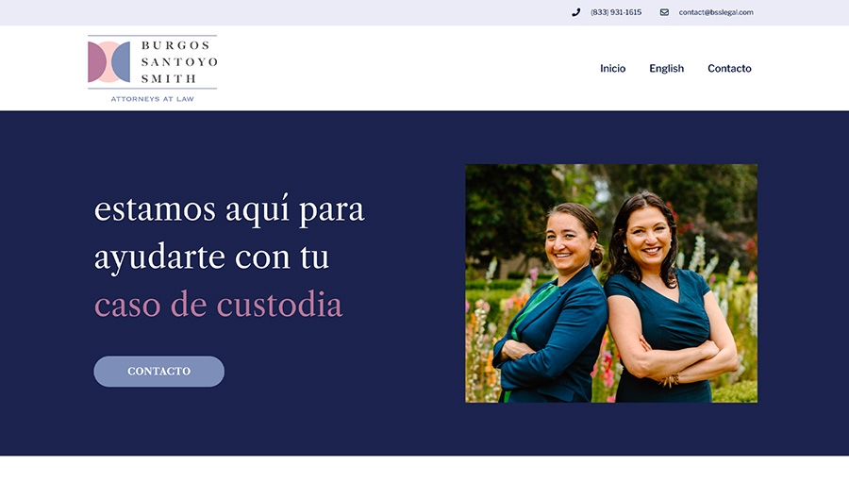
Task: Click the pink "caso de custodia" text
Action: point(218,305)
